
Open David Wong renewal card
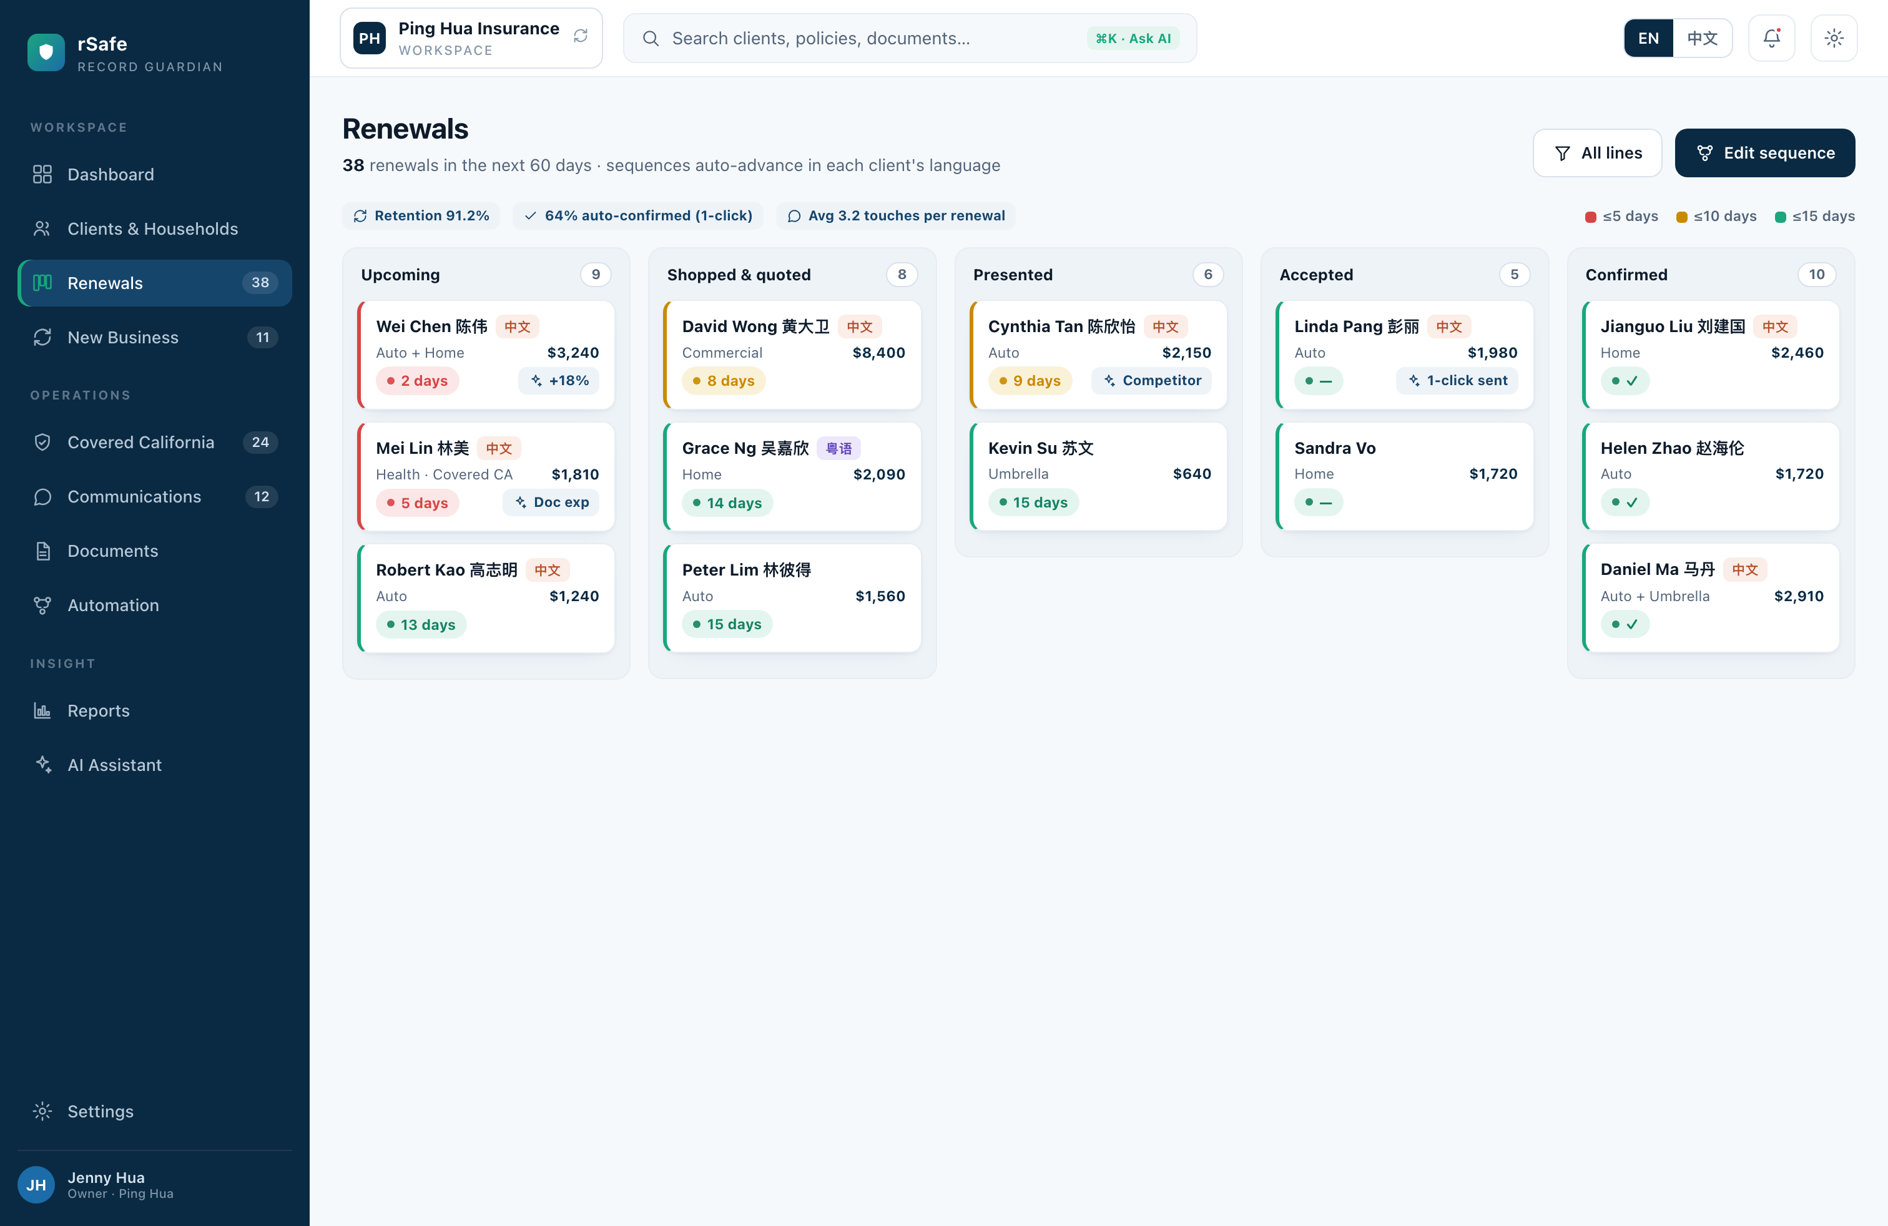pos(792,355)
